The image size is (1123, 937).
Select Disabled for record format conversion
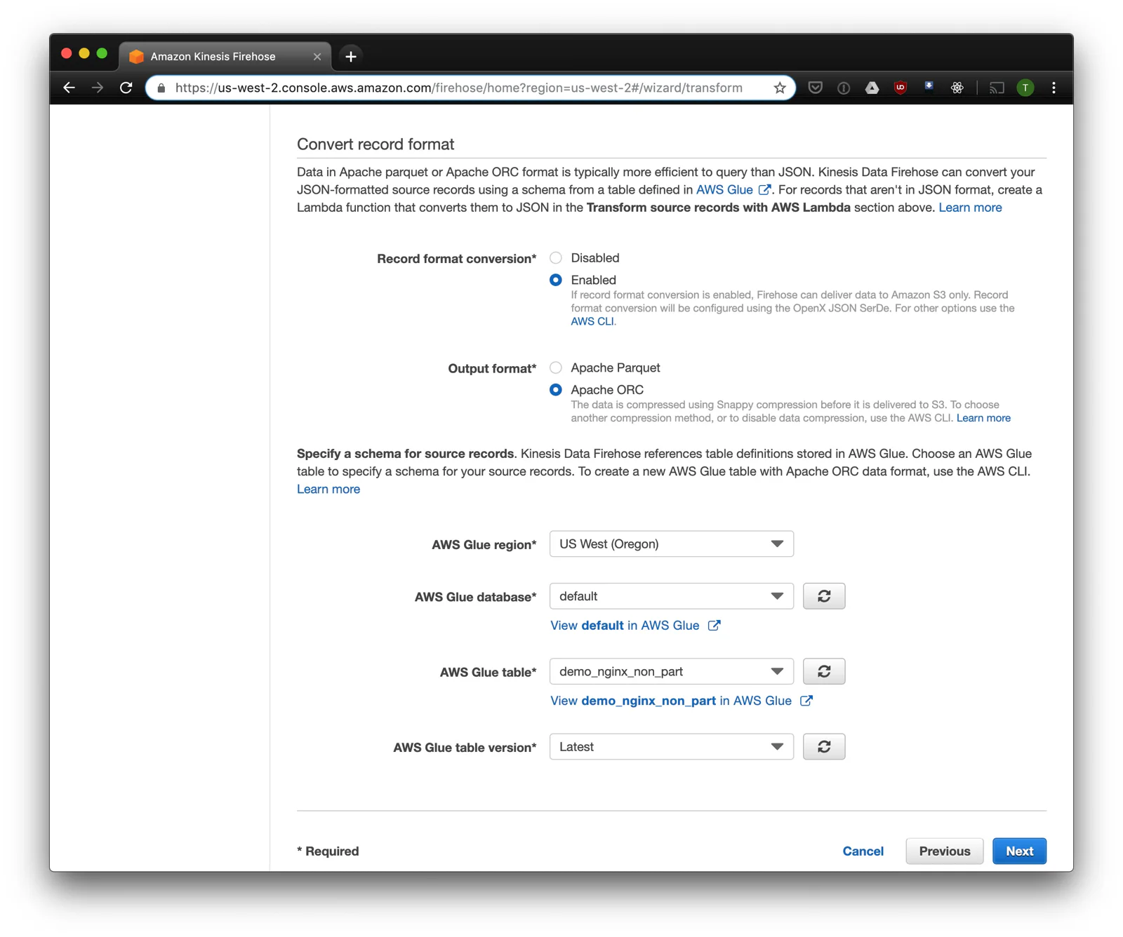(556, 258)
